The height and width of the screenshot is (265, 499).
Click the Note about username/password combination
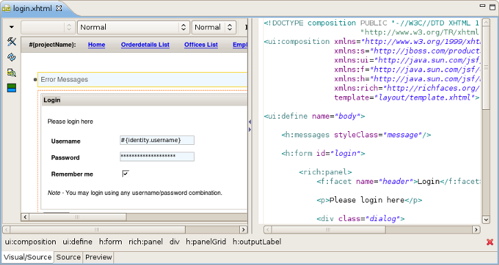135,193
